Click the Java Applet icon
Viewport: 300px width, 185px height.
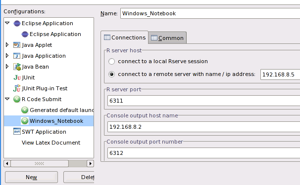coord(17,45)
